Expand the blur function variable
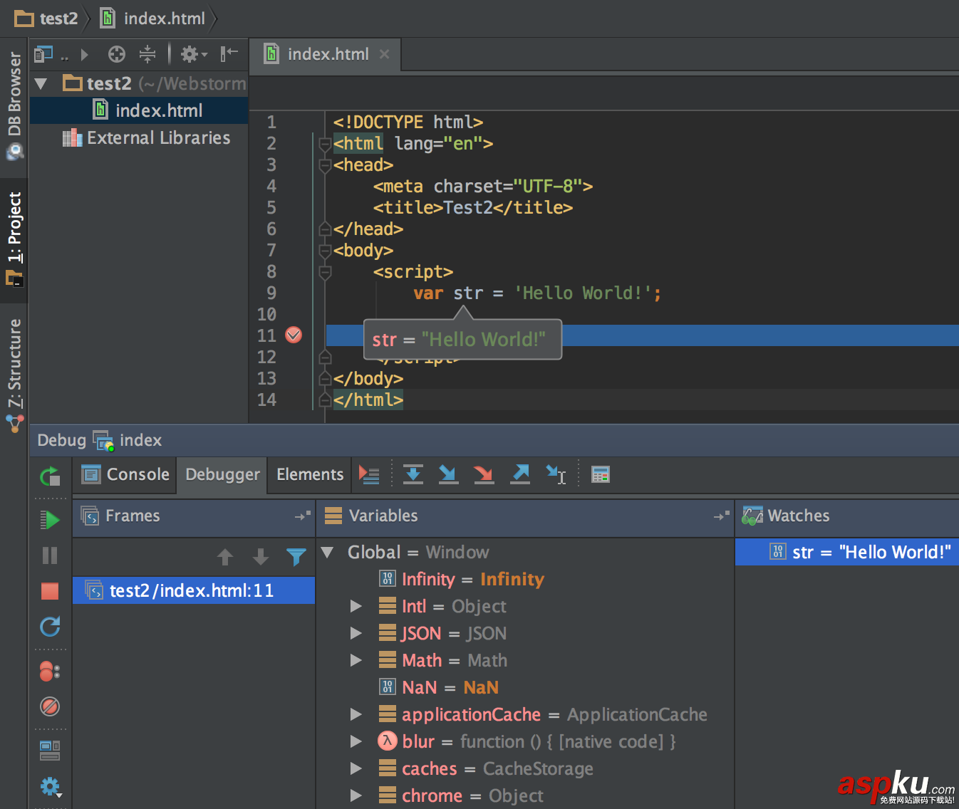This screenshot has height=809, width=959. pos(356,742)
